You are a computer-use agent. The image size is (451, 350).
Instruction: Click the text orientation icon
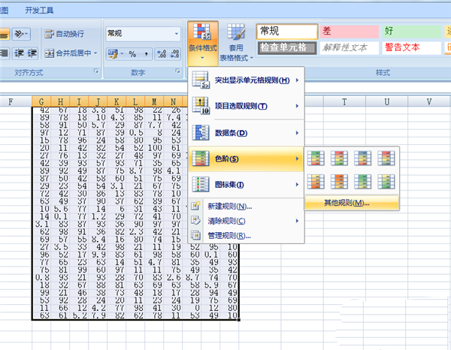coord(21,35)
